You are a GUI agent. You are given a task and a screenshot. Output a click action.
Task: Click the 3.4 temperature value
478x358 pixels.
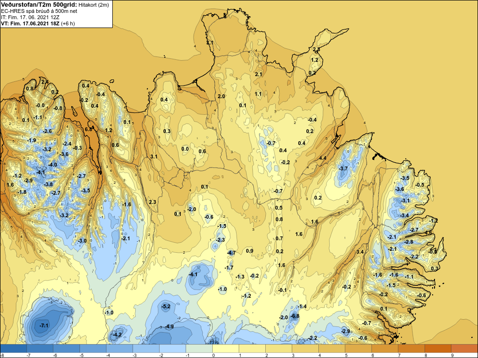pos(360,252)
